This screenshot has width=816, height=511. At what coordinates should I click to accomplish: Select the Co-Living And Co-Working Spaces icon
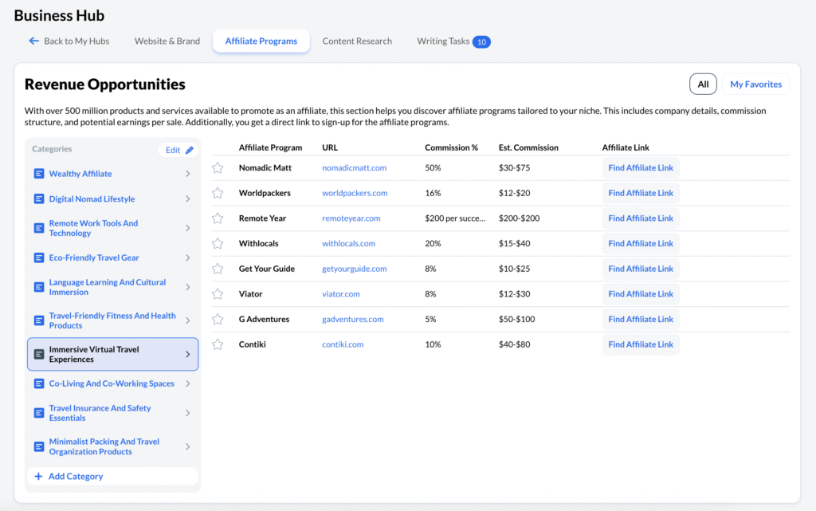tap(38, 383)
